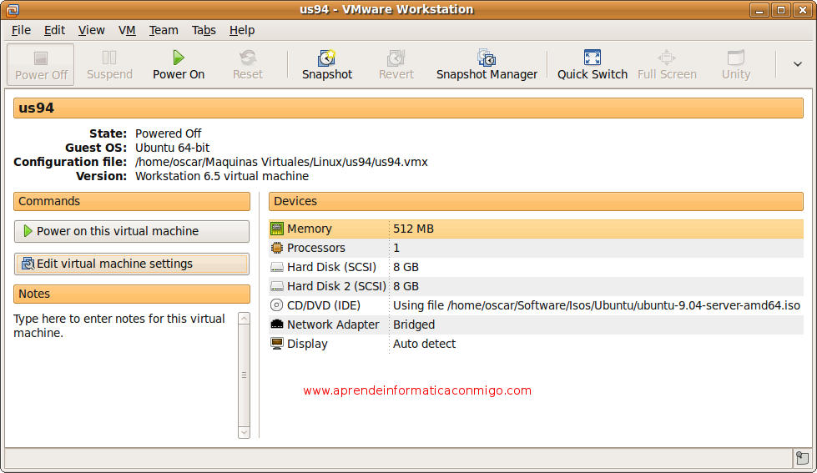
Task: Start the VM with Power On toolbar icon
Action: [179, 58]
